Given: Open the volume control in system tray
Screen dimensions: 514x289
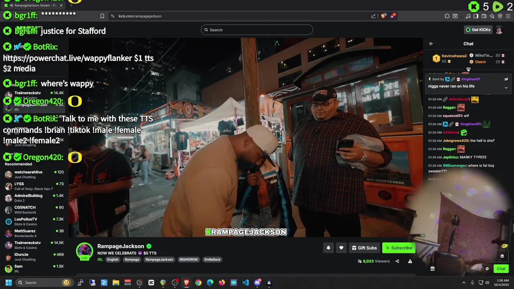Looking at the screenshot, I should point(487,283).
